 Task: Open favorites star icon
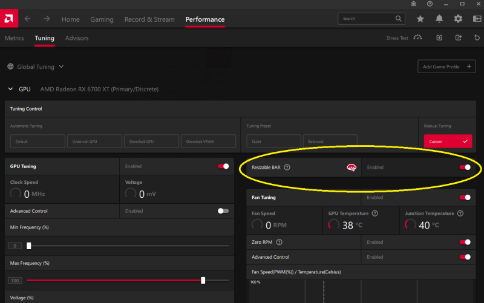click(420, 19)
